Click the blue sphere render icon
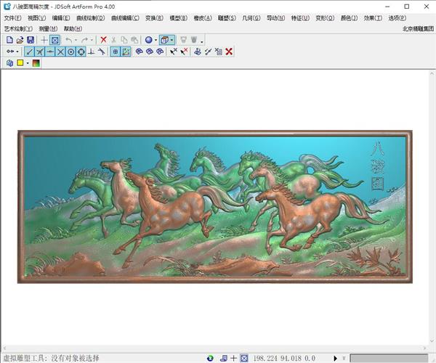 (149, 40)
